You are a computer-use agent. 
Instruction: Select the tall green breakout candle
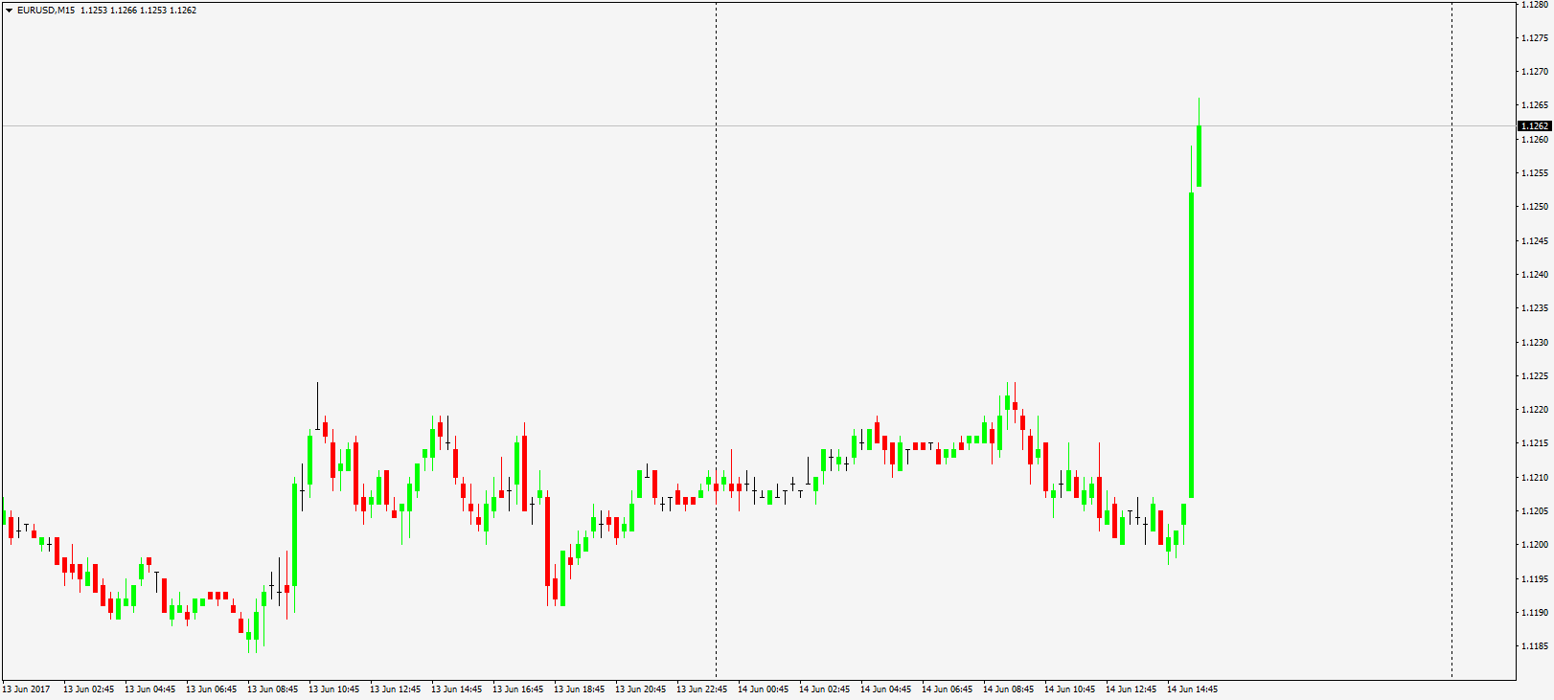click(x=1191, y=345)
